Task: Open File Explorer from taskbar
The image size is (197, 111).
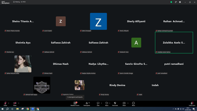Action: click(18, 109)
